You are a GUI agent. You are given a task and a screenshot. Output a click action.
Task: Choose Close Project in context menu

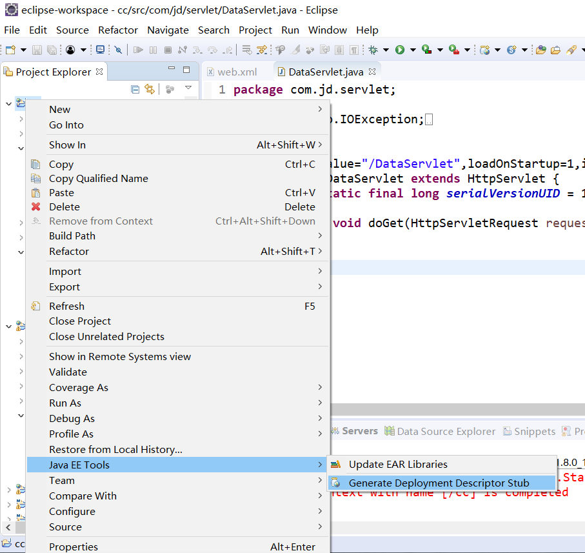[x=177, y=321]
